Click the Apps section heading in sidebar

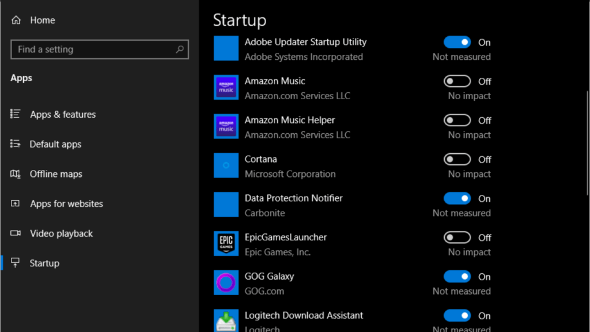pos(21,78)
